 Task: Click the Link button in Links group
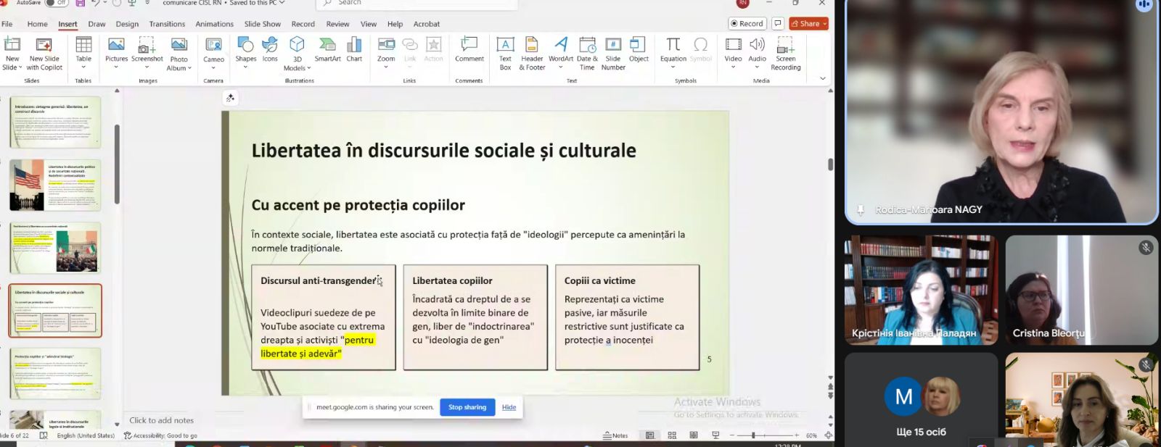point(410,49)
